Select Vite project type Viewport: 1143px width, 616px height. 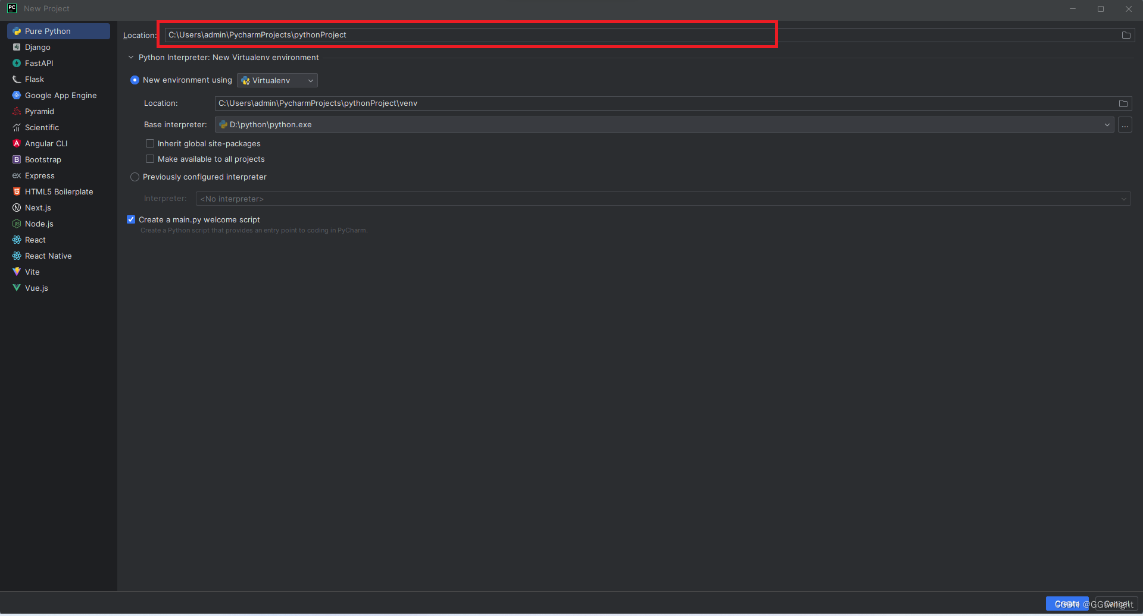[58, 272]
